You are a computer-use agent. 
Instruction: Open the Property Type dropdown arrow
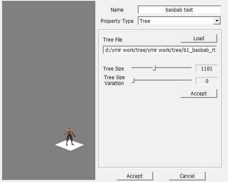[x=217, y=21]
